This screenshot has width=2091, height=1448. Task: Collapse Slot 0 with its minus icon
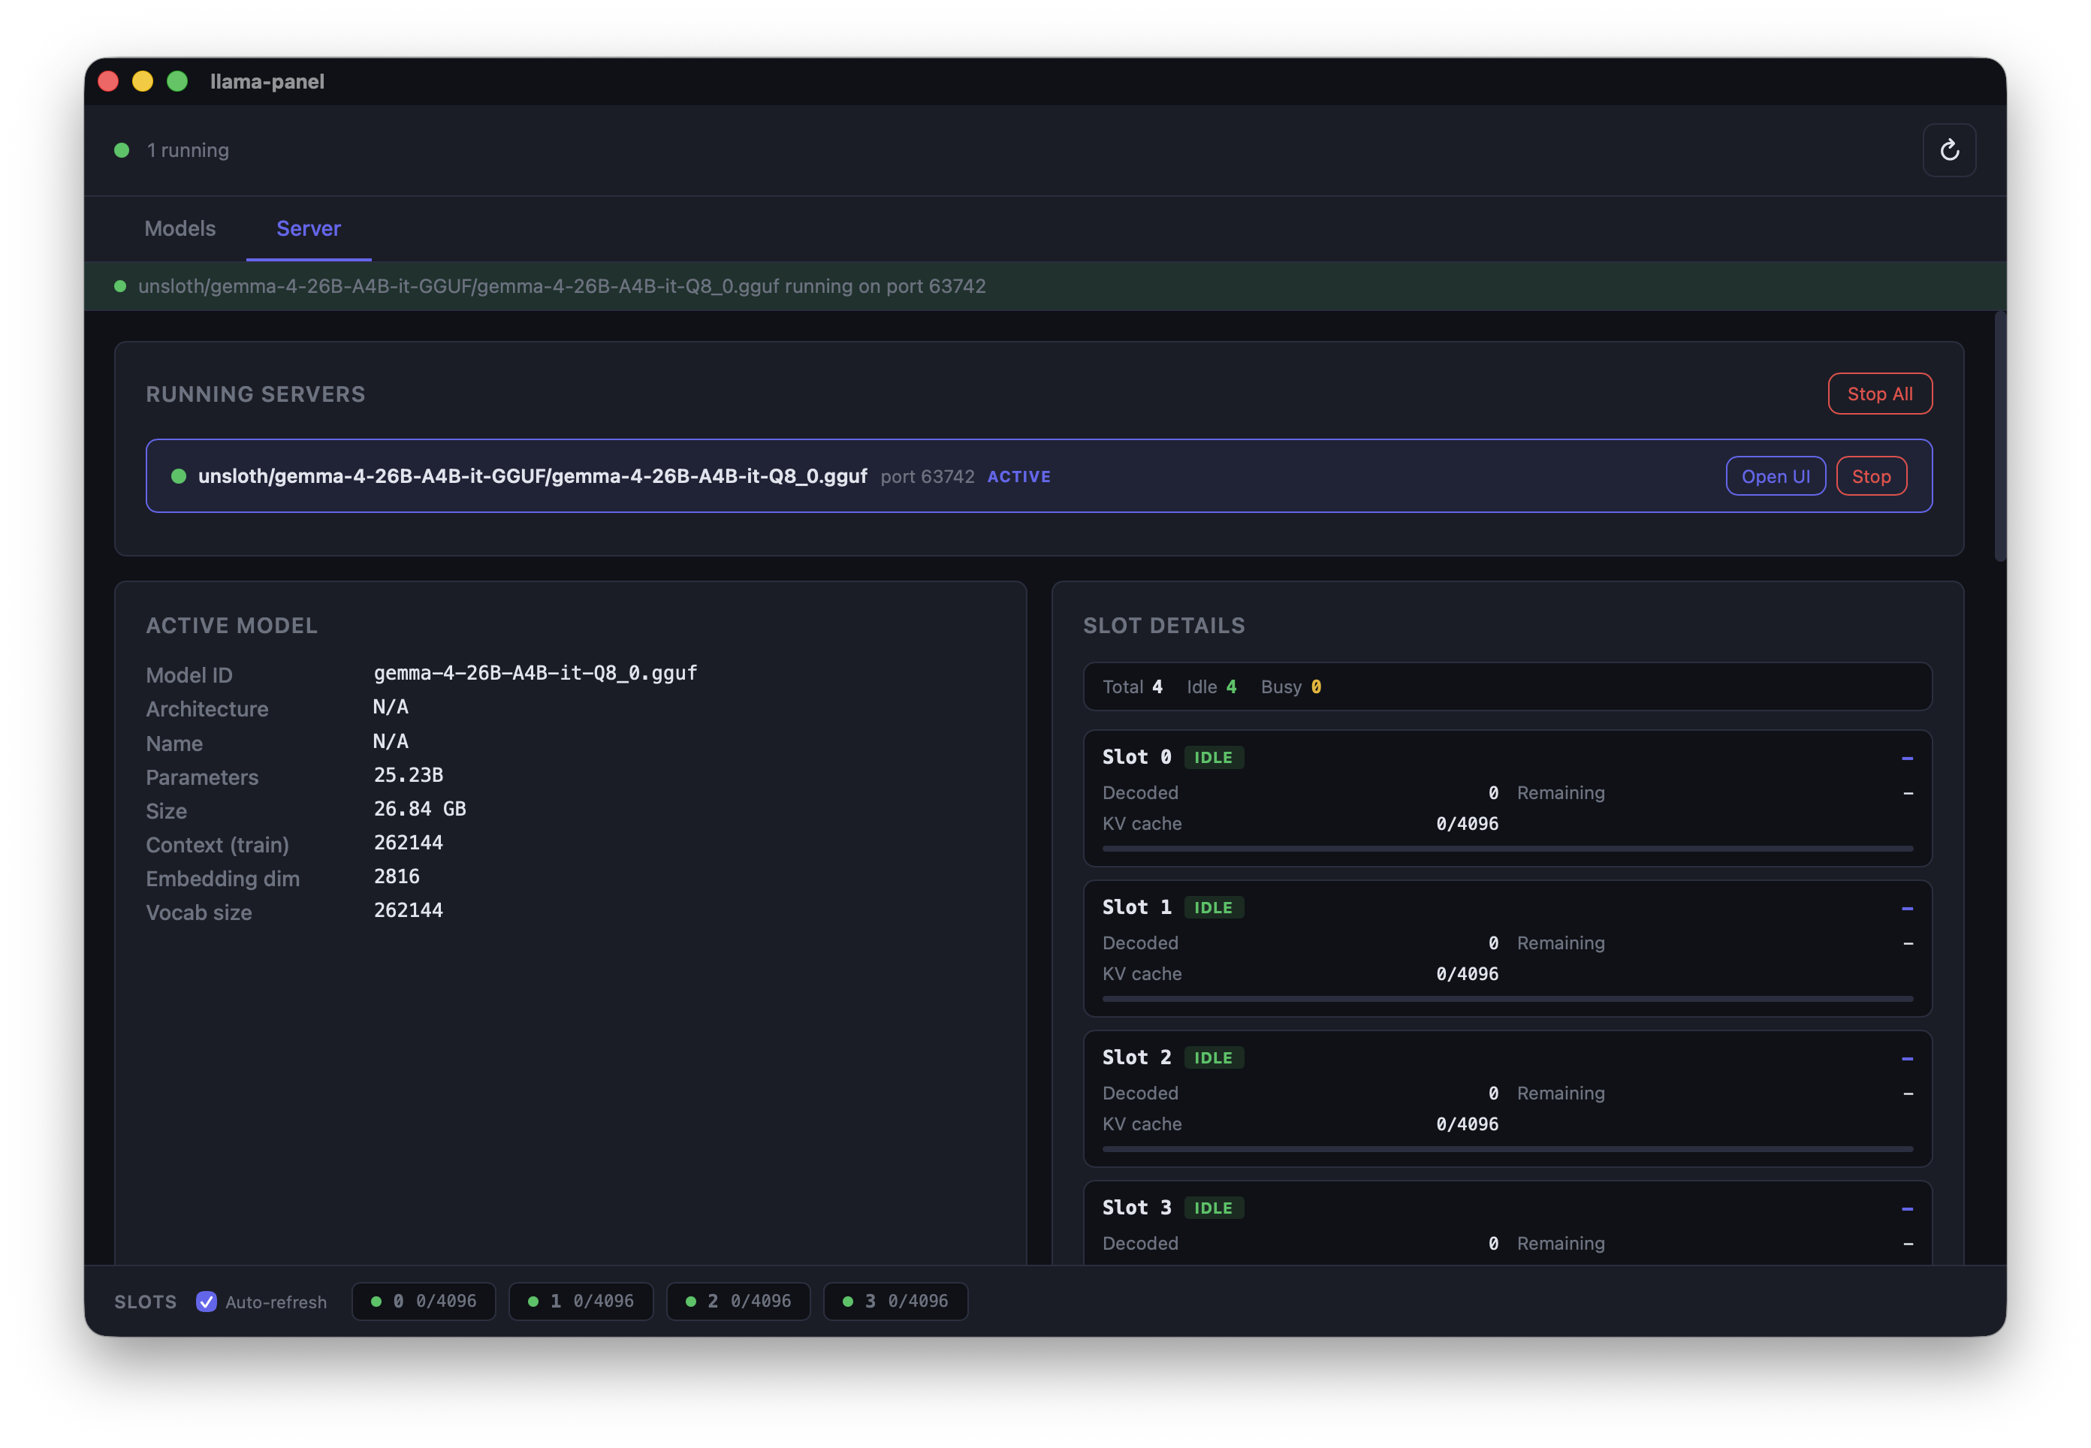[x=1906, y=758]
